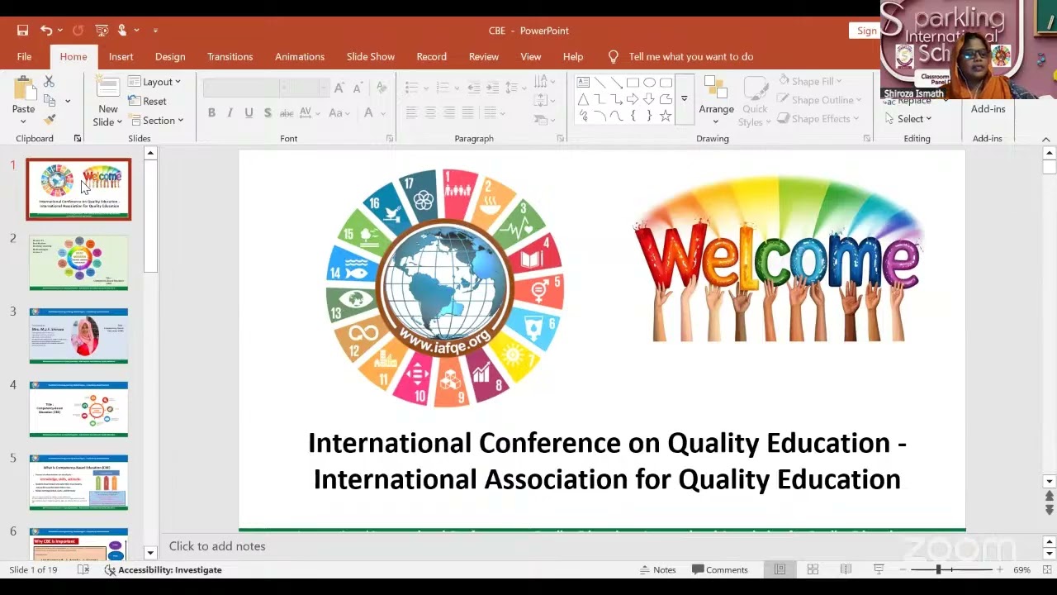
Task: Choose the Oval shape
Action: (x=649, y=83)
